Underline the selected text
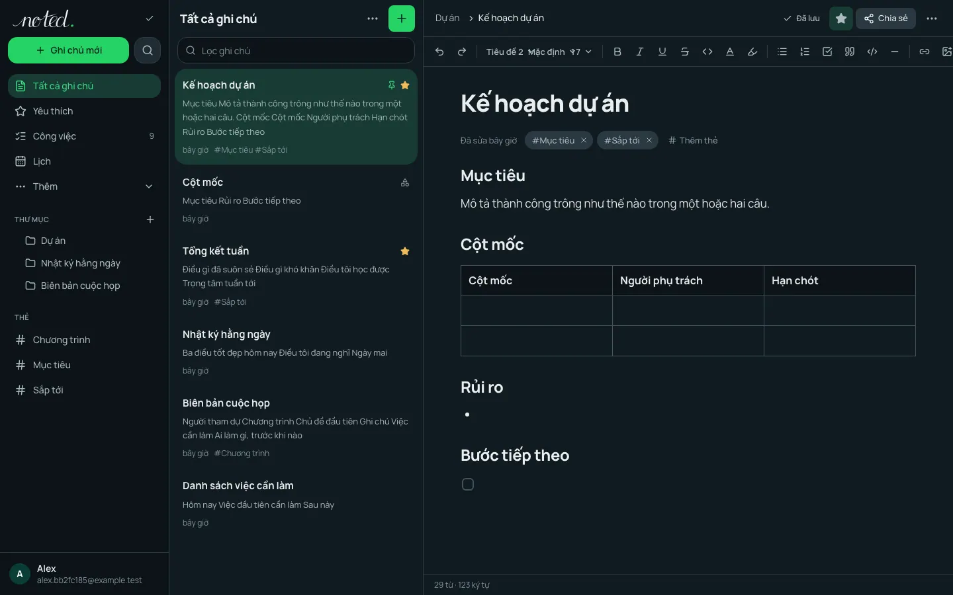This screenshot has width=953, height=595. [662, 52]
